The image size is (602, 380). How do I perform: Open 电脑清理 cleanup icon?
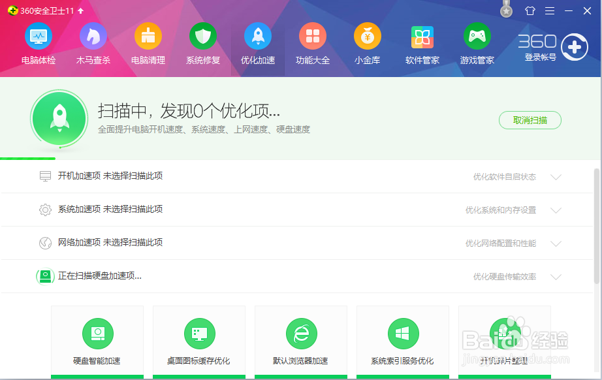tap(148, 36)
